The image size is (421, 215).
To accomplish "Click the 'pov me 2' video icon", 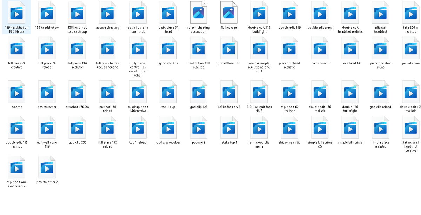I will 199,128.
